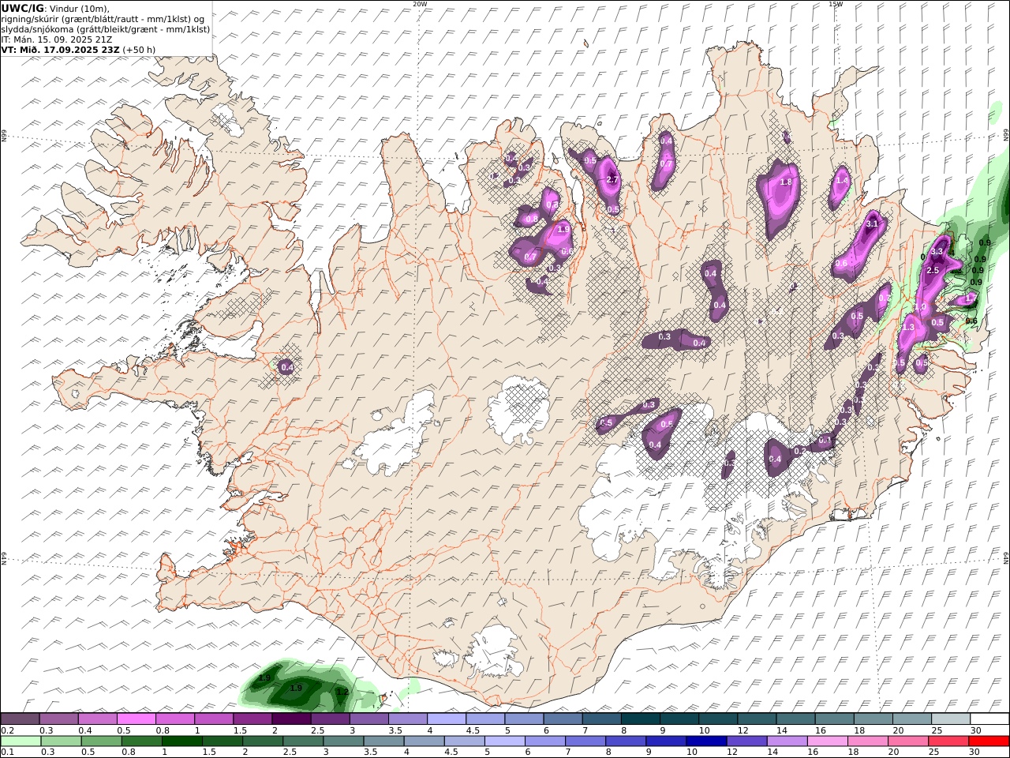Click the 10 label in the upper legend row
This screenshot has width=1010, height=758.
point(704,730)
